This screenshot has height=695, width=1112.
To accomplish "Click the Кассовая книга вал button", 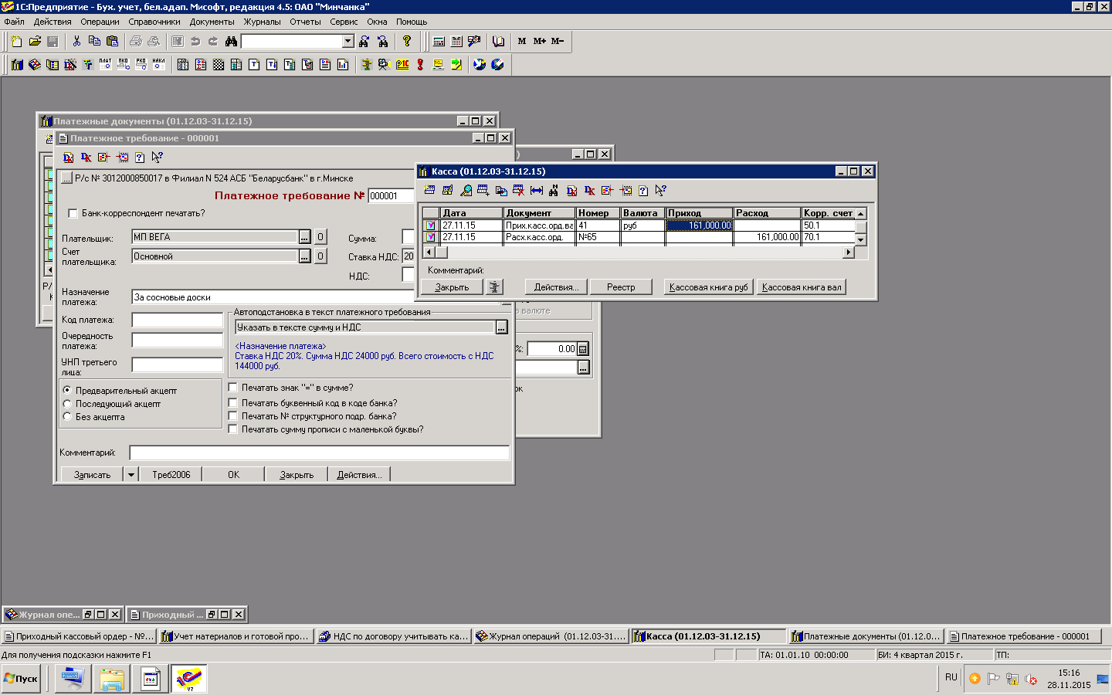I will pos(802,286).
